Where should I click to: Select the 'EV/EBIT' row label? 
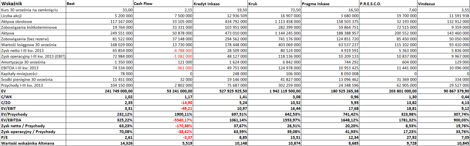click(x=9, y=108)
